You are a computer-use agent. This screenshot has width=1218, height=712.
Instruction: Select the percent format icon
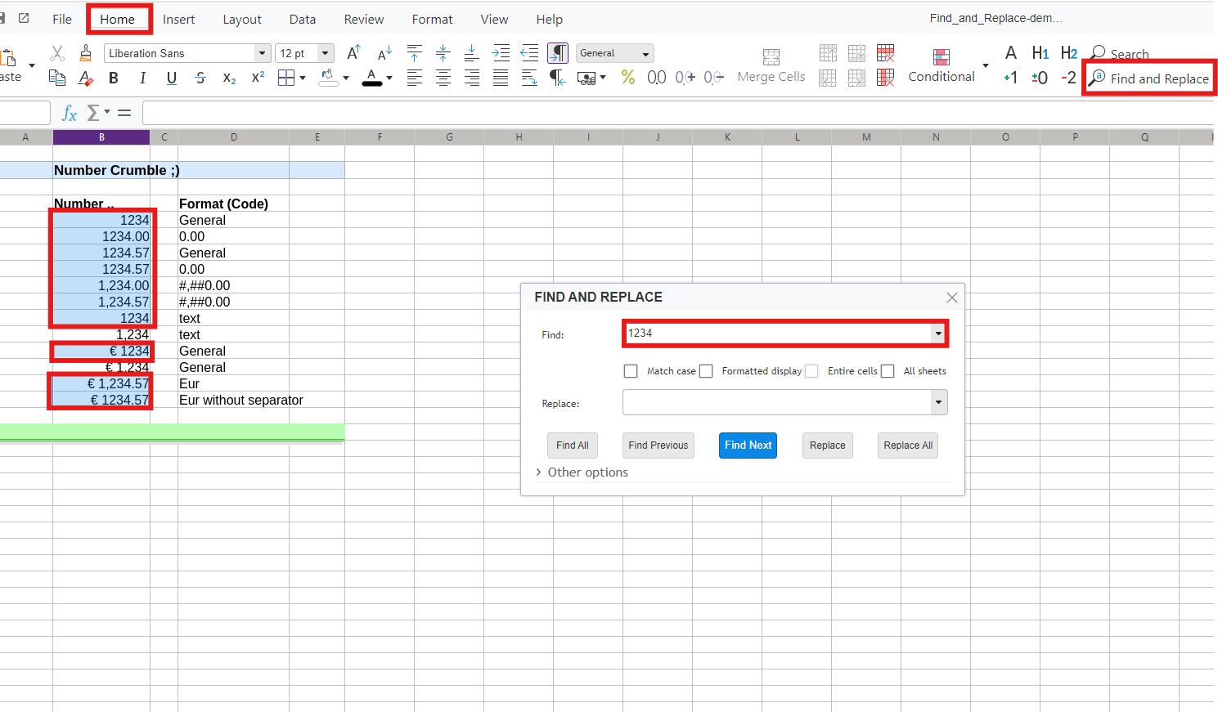(628, 78)
